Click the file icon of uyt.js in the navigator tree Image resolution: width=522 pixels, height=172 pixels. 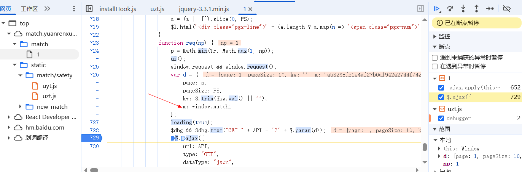coord(35,86)
